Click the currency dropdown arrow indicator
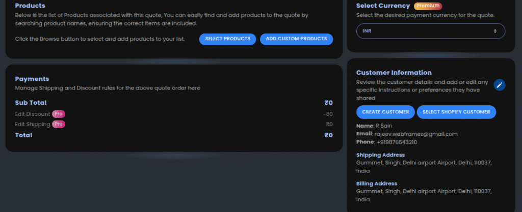522x212 pixels. tap(495, 31)
